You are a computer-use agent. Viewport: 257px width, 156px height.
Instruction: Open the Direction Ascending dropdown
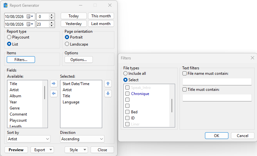[x=82, y=139]
